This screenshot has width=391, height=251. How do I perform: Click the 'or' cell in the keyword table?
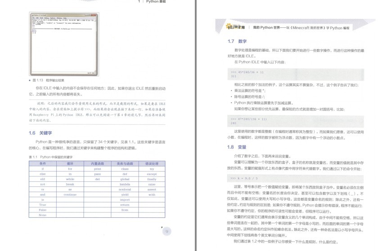(x=43, y=189)
